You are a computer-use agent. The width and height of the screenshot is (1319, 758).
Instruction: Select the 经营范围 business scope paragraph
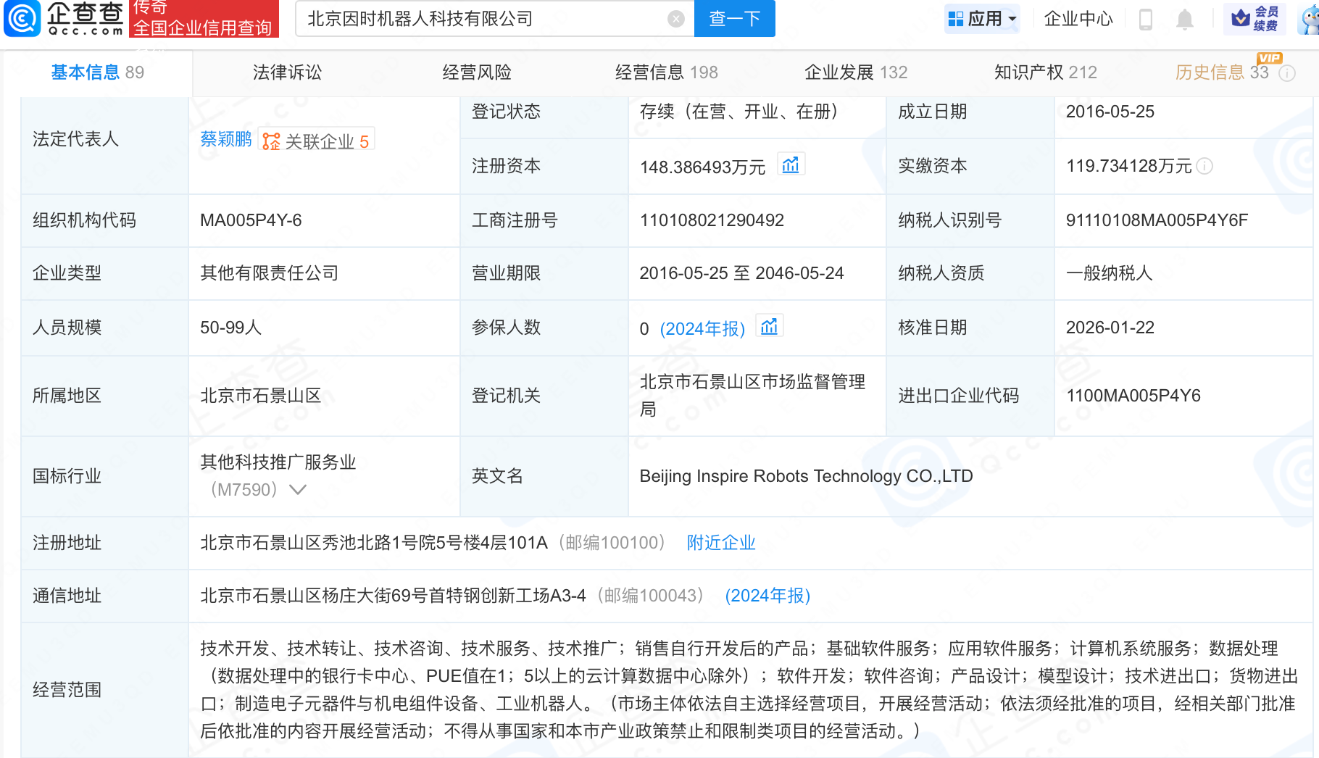tap(749, 690)
